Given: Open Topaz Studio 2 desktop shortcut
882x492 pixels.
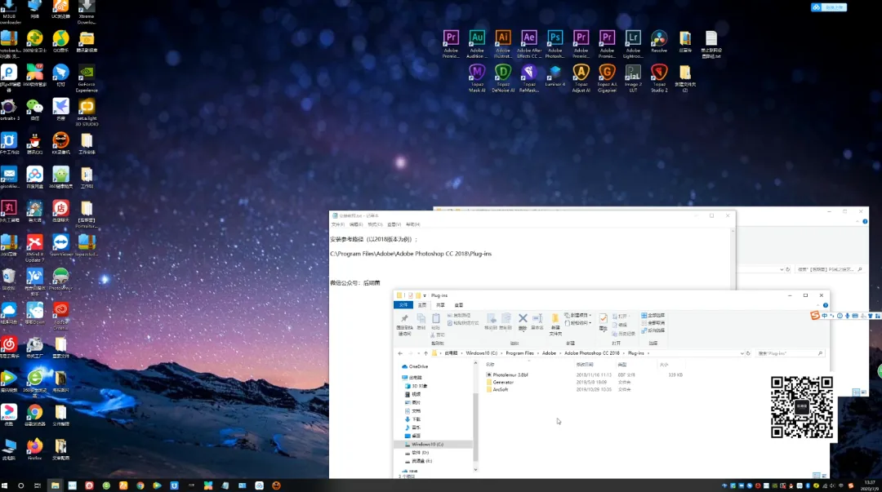Looking at the screenshot, I should [x=659, y=78].
